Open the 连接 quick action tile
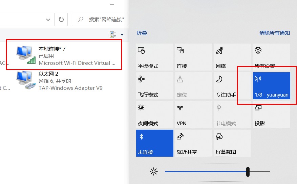The width and height of the screenshot is (297, 184). point(193,57)
